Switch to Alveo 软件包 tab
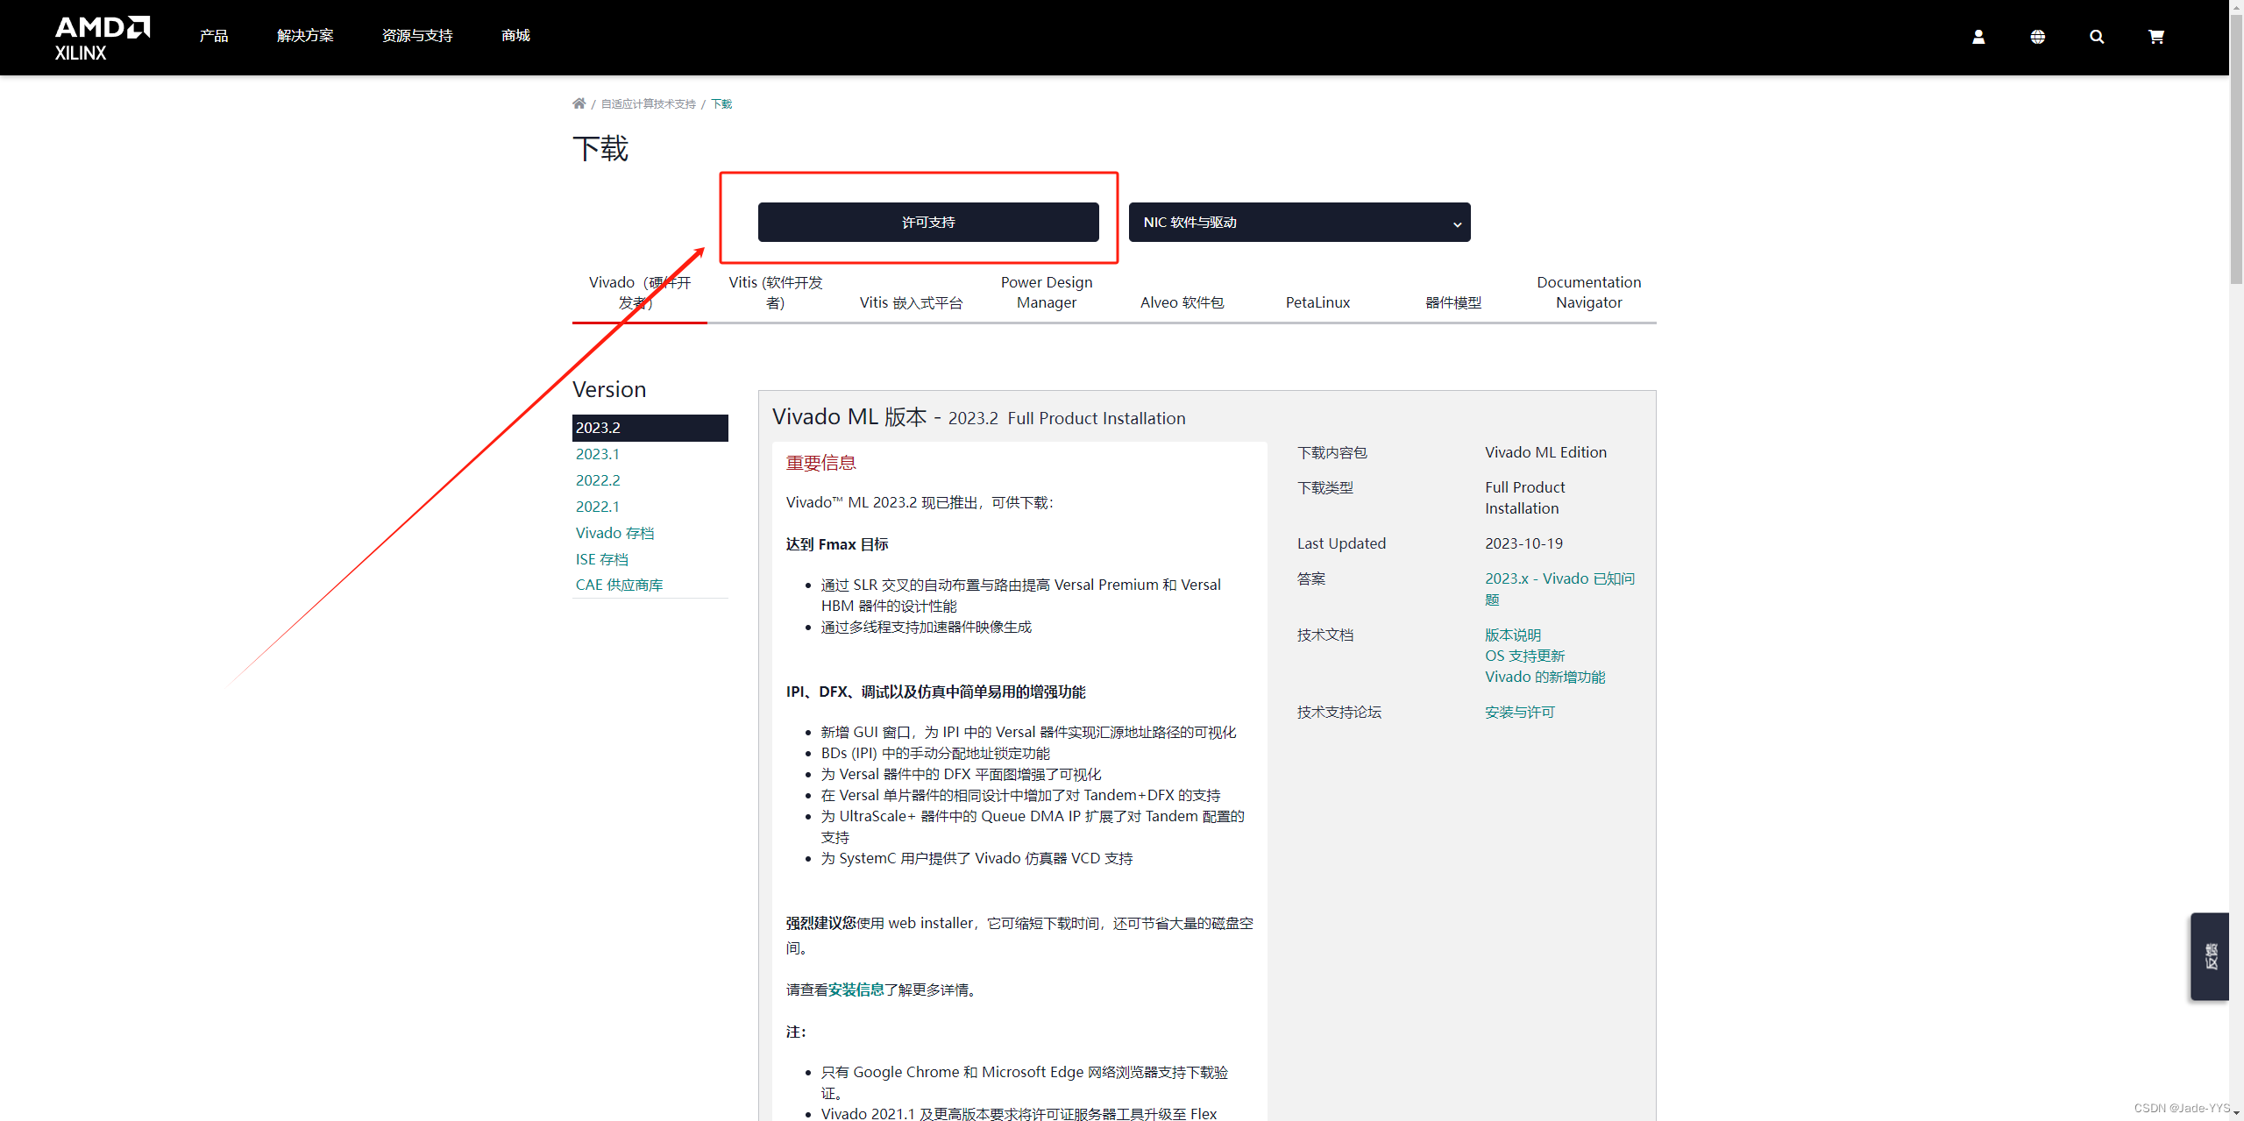The height and width of the screenshot is (1121, 2244). coord(1182,302)
